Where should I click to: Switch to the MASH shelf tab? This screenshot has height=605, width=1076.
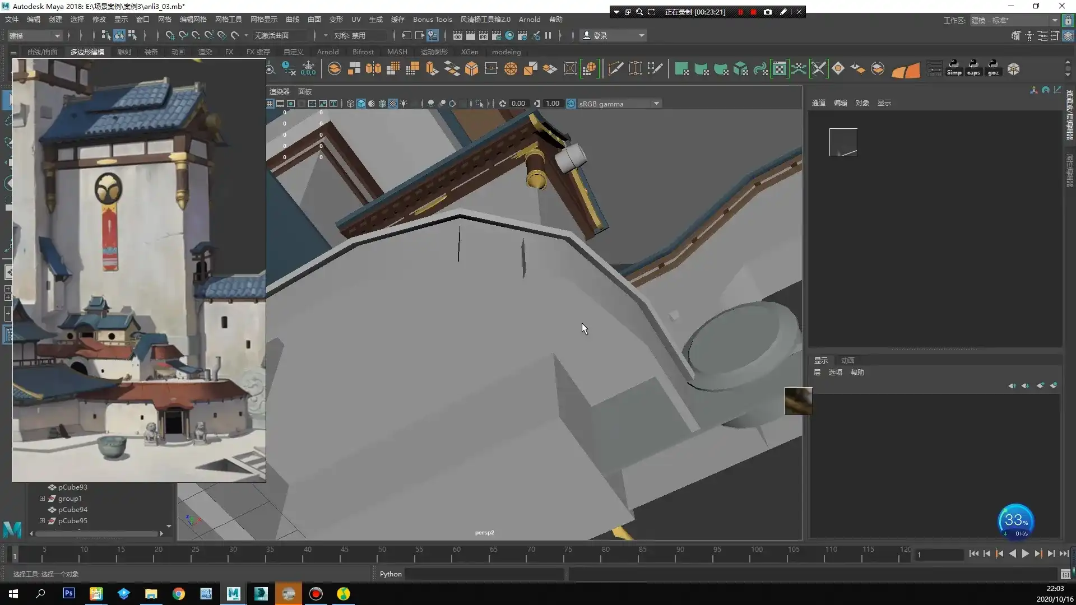(397, 52)
